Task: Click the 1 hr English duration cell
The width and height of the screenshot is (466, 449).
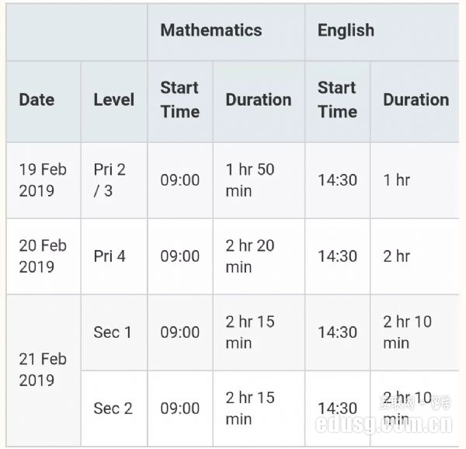Action: (x=396, y=180)
